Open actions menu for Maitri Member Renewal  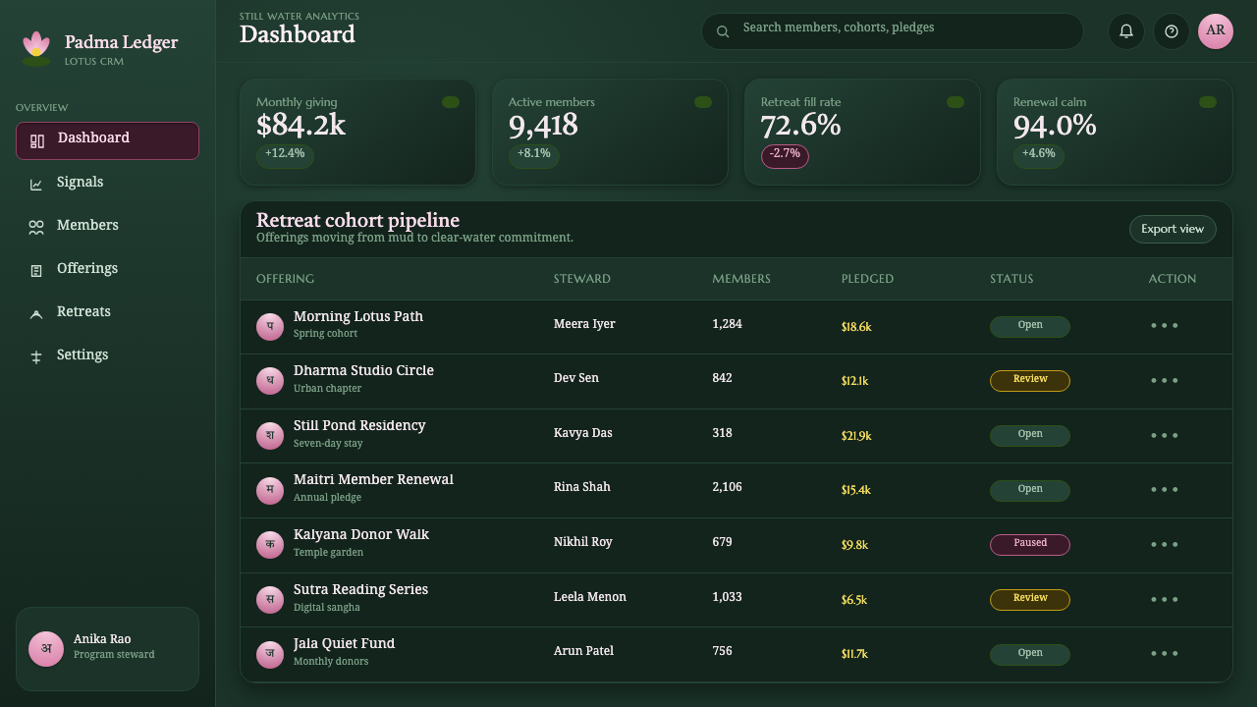[1165, 489]
